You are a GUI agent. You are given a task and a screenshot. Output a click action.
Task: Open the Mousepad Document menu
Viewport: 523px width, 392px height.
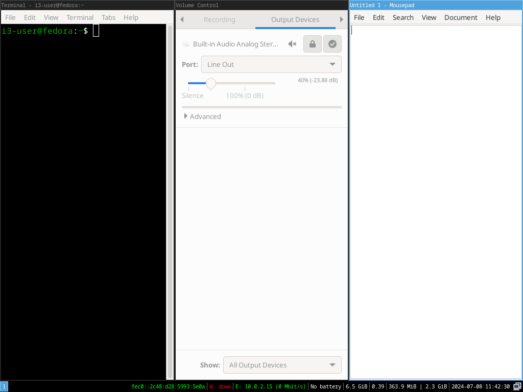pyautogui.click(x=461, y=17)
